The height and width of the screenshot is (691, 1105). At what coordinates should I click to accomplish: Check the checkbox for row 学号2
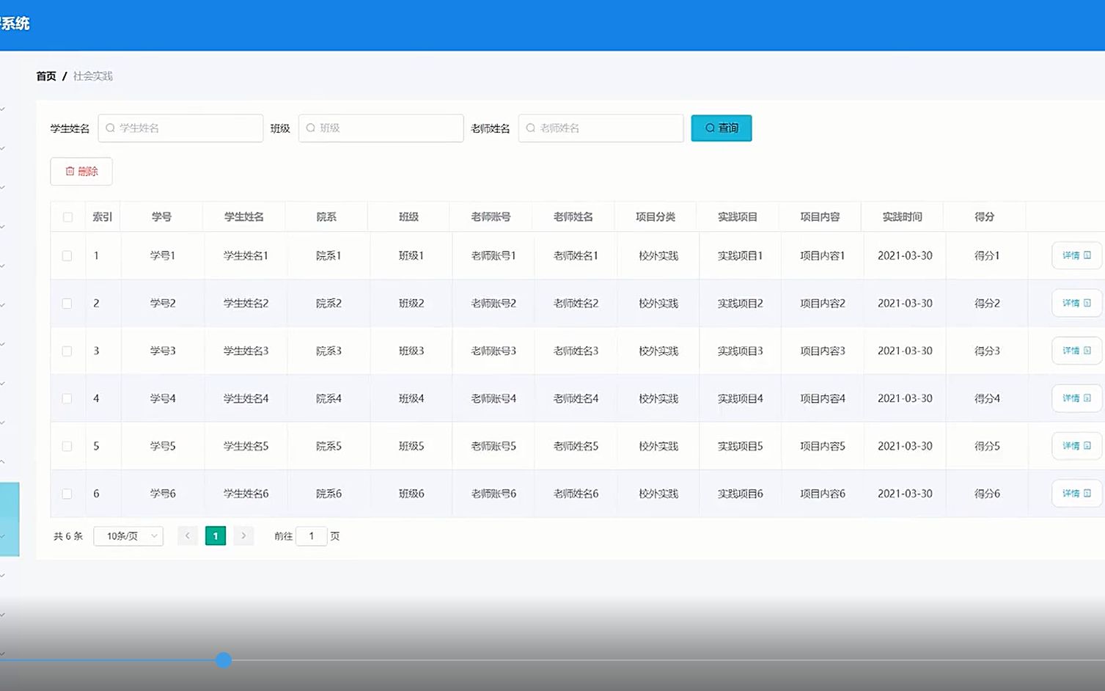pyautogui.click(x=67, y=304)
